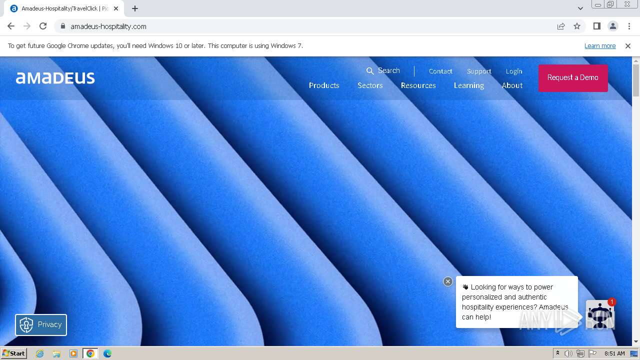
Task: Click the taskbar clock 8:51 AM
Action: [x=614, y=353]
